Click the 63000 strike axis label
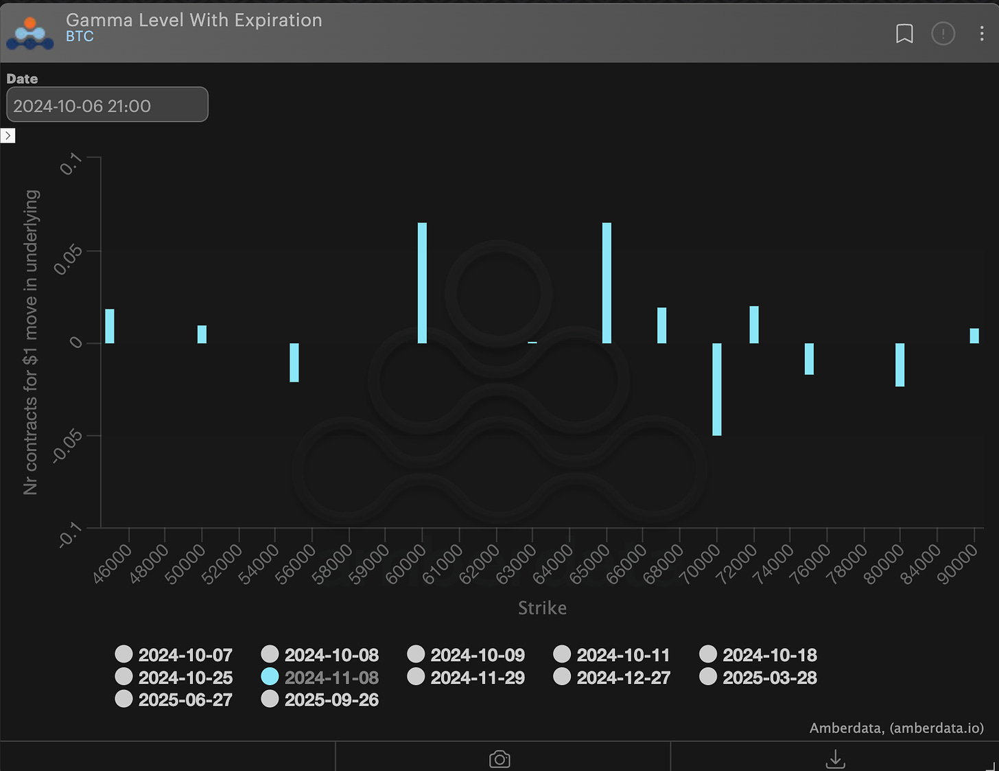 click(517, 564)
